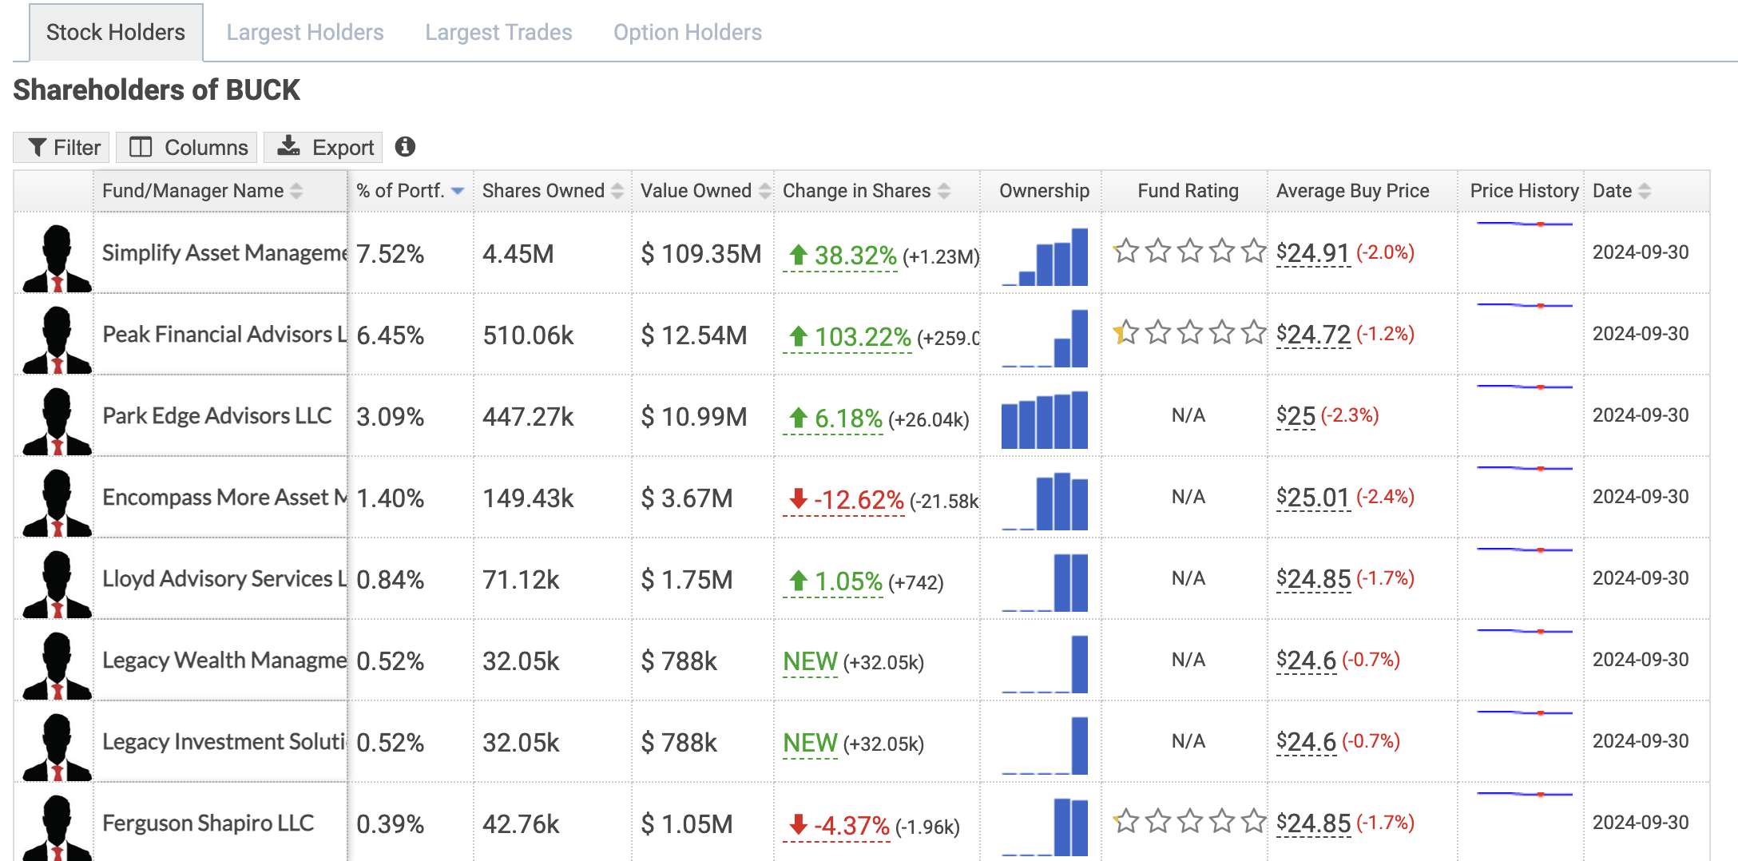The width and height of the screenshot is (1738, 861).
Task: Sort the table by Date column
Action: [x=1645, y=191]
